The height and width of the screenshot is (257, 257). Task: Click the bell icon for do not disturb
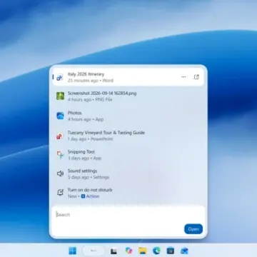pyautogui.click(x=60, y=193)
